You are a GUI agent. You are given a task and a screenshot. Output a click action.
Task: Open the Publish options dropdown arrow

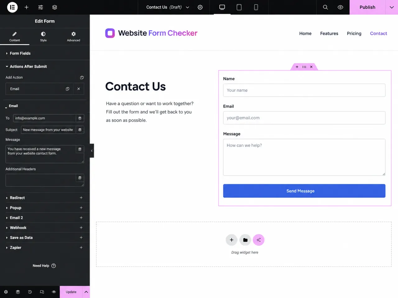tap(392, 7)
